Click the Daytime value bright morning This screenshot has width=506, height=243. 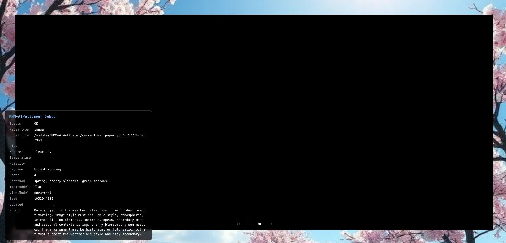[48, 169]
